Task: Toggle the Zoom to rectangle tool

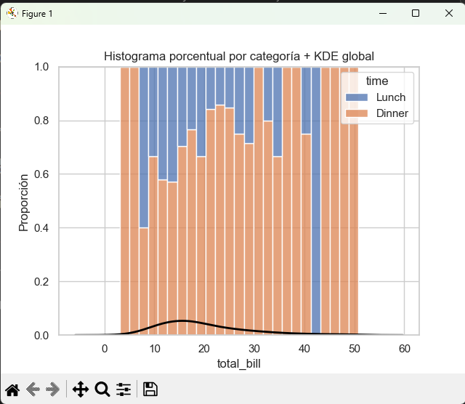Action: pyautogui.click(x=102, y=389)
